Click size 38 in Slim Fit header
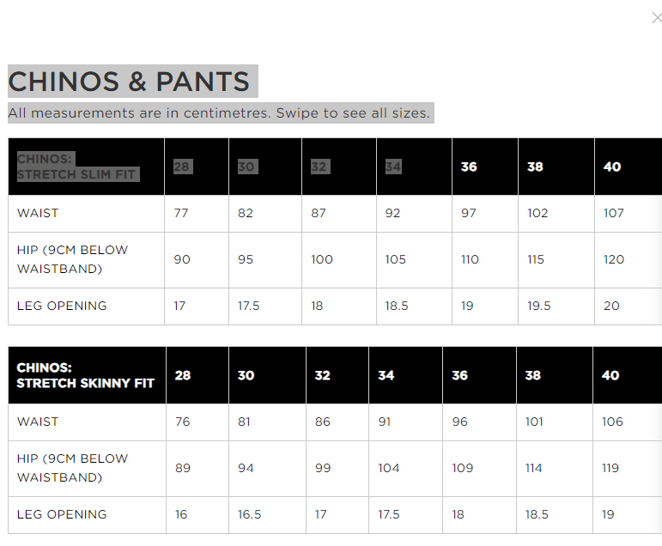 pos(535,167)
